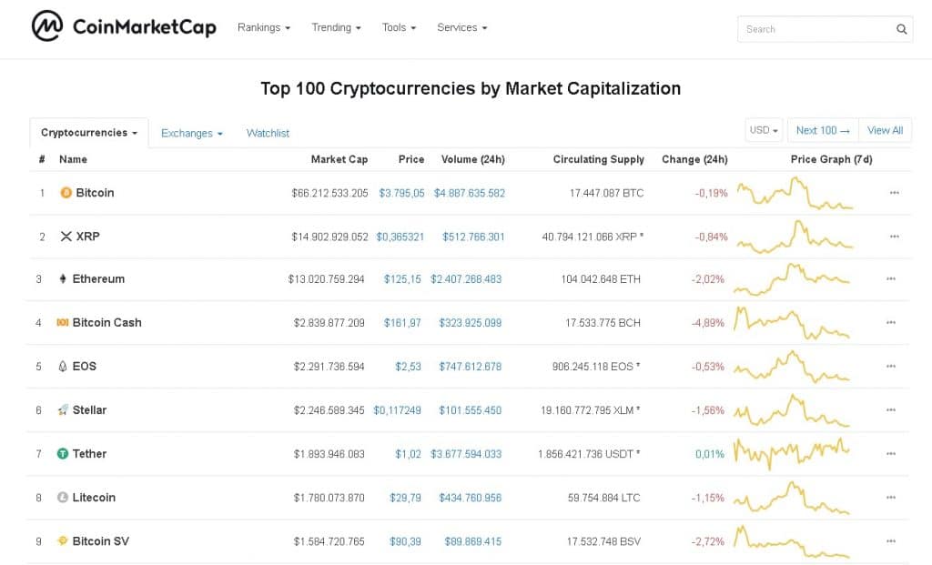Click the XRP coin icon
The width and height of the screenshot is (932, 565).
pyautogui.click(x=66, y=237)
